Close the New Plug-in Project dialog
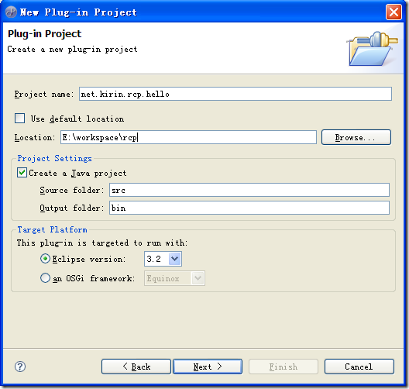The width and height of the screenshot is (409, 389). (394, 12)
